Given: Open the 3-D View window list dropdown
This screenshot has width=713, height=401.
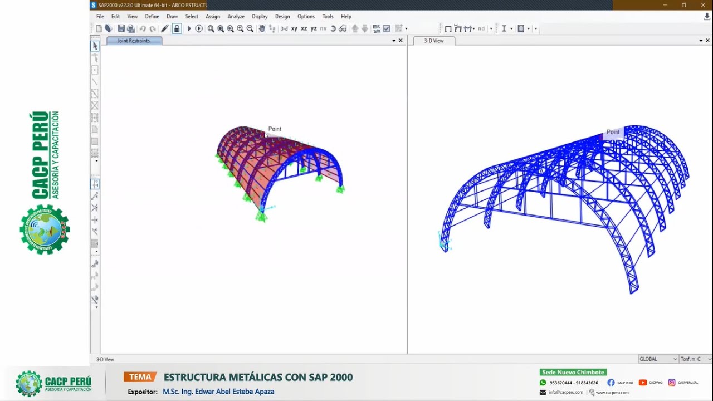Looking at the screenshot, I should [701, 41].
